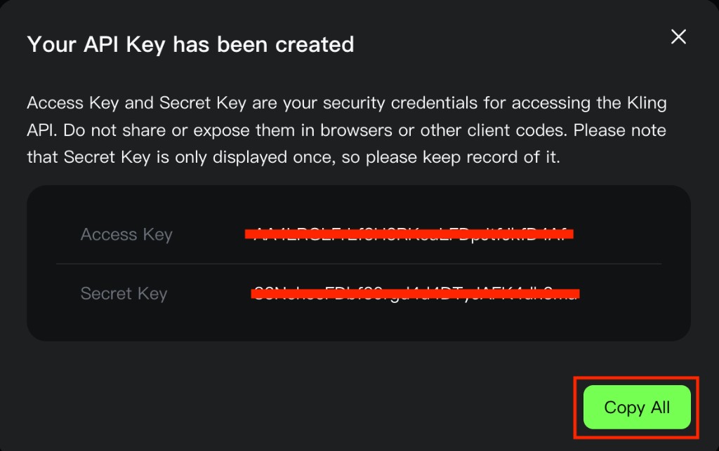Select the redacted Access Key value

coord(409,234)
